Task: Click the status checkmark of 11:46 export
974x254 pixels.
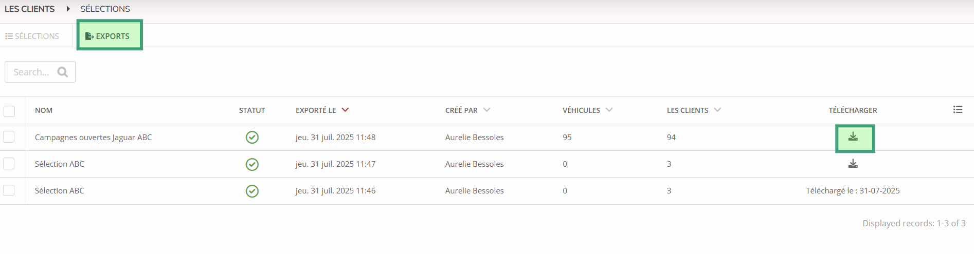Action: (252, 191)
